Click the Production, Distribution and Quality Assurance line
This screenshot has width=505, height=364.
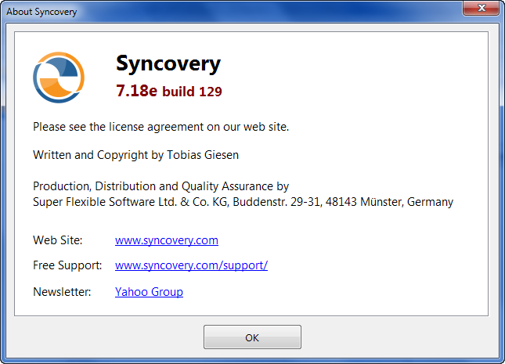[161, 186]
